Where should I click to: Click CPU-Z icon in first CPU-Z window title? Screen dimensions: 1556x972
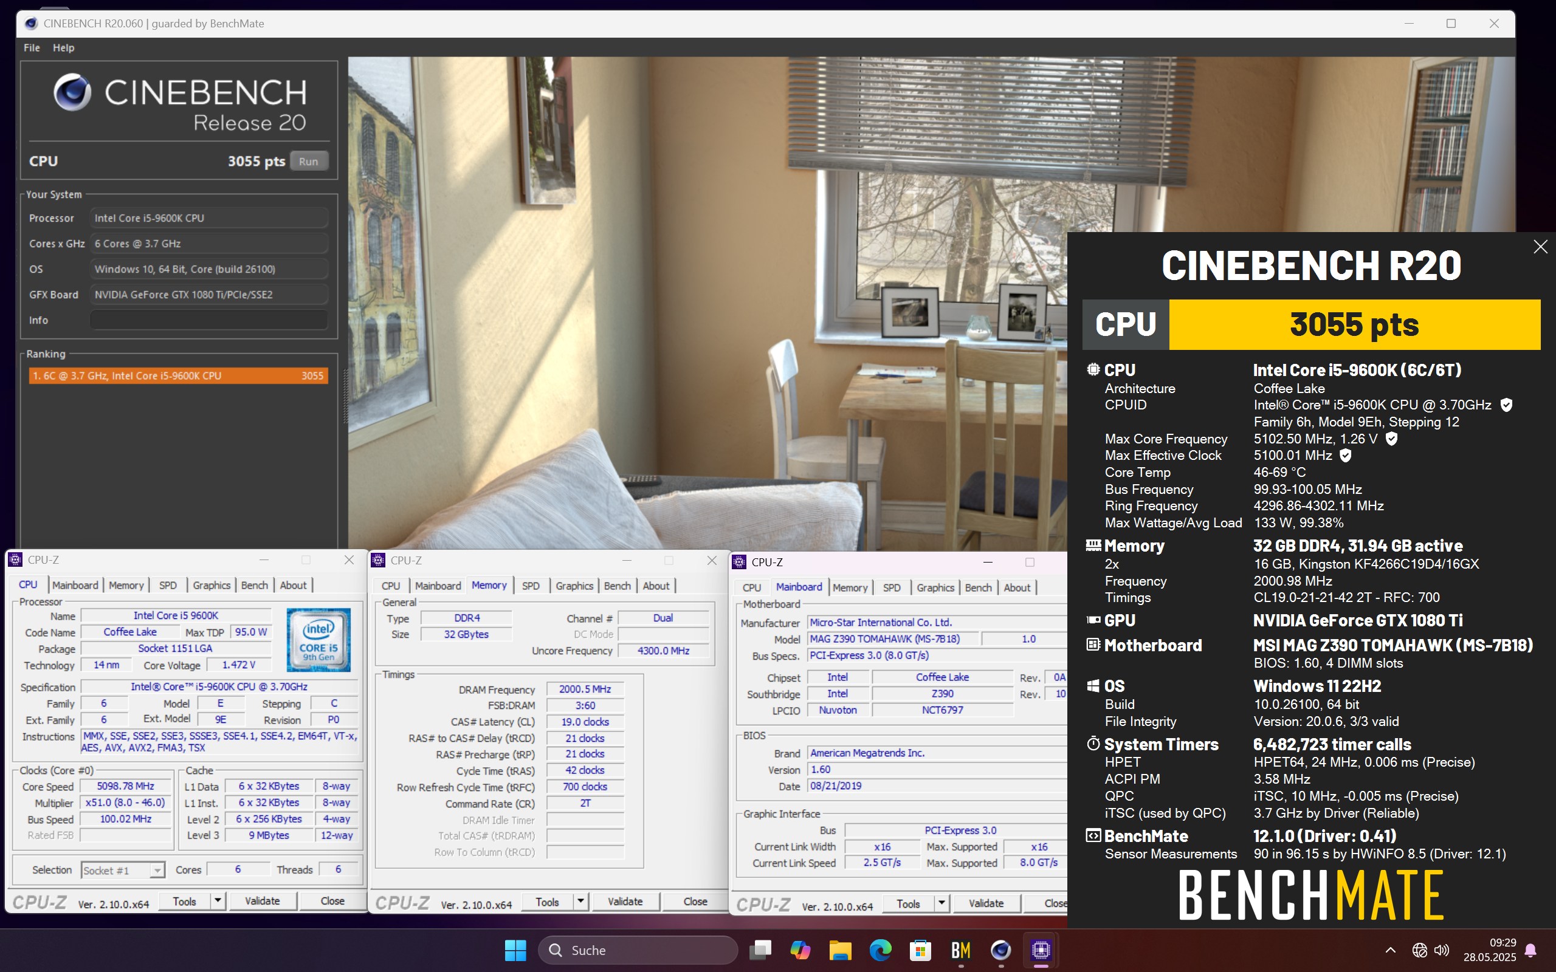point(15,560)
